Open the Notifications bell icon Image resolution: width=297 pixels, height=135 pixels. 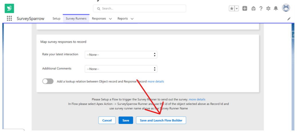[276, 9]
